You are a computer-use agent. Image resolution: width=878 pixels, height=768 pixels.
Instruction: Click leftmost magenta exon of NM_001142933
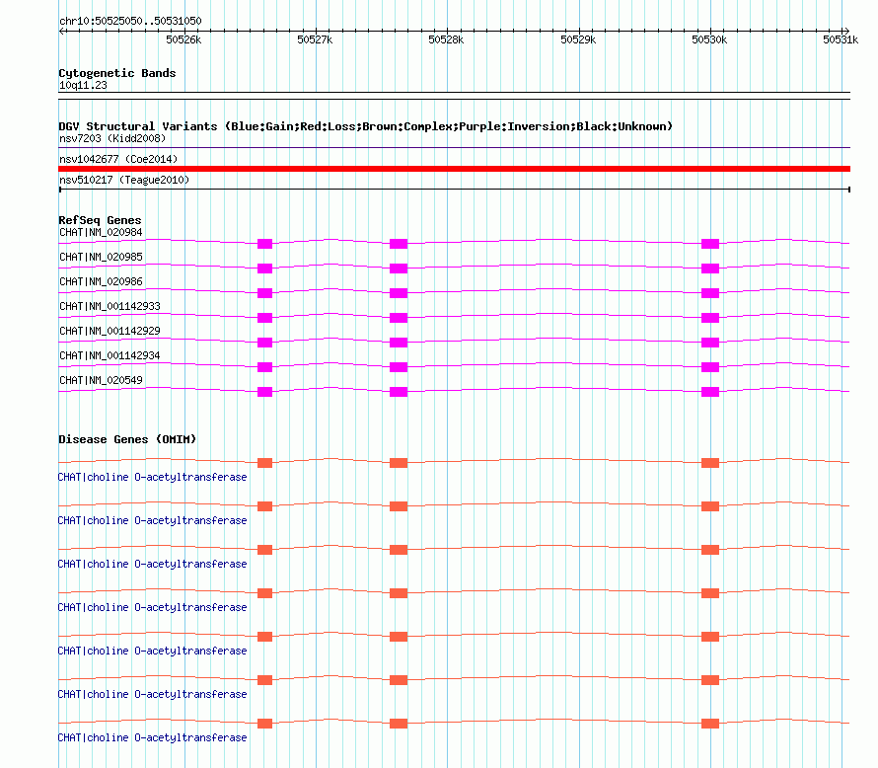click(x=264, y=318)
